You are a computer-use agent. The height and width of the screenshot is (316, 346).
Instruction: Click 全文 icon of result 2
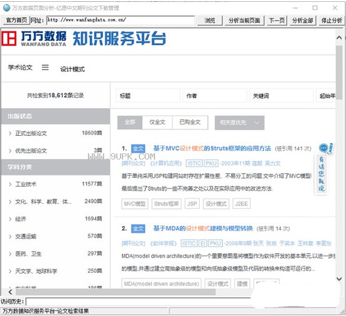pos(138,229)
